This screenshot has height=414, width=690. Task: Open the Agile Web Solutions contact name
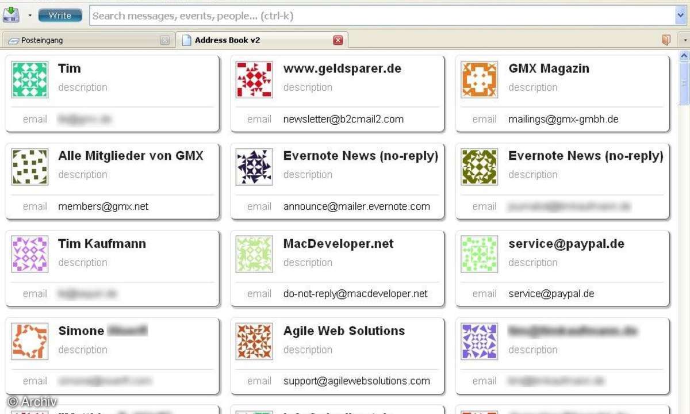click(x=344, y=331)
